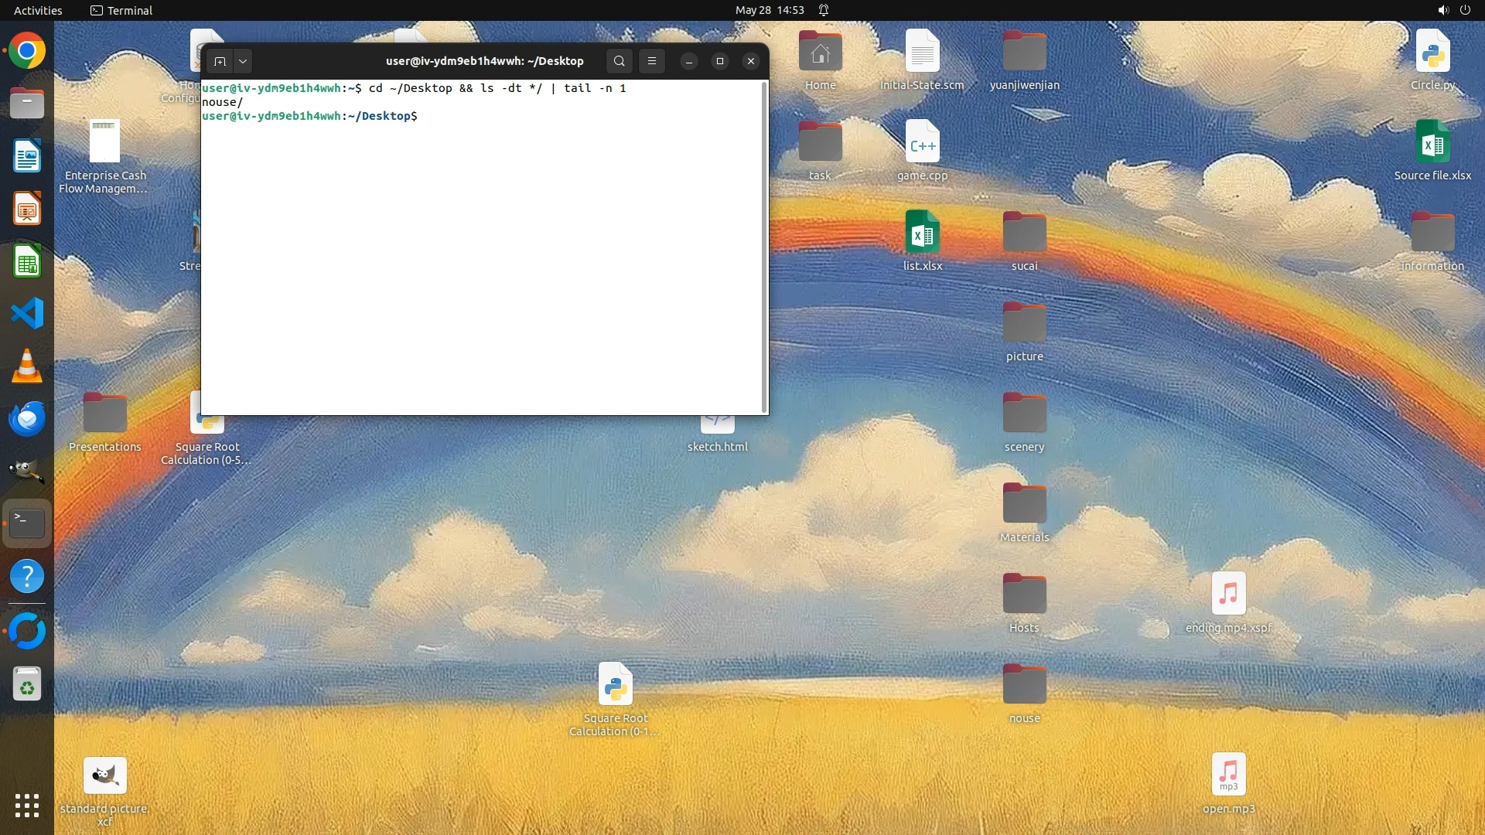Screen dimensions: 1485x835
Task: Click the terminal vertical scrollbar
Action: click(764, 247)
